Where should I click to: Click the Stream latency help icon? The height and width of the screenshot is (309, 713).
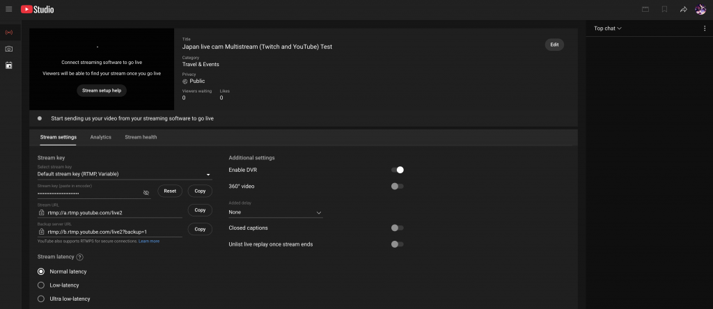79,257
